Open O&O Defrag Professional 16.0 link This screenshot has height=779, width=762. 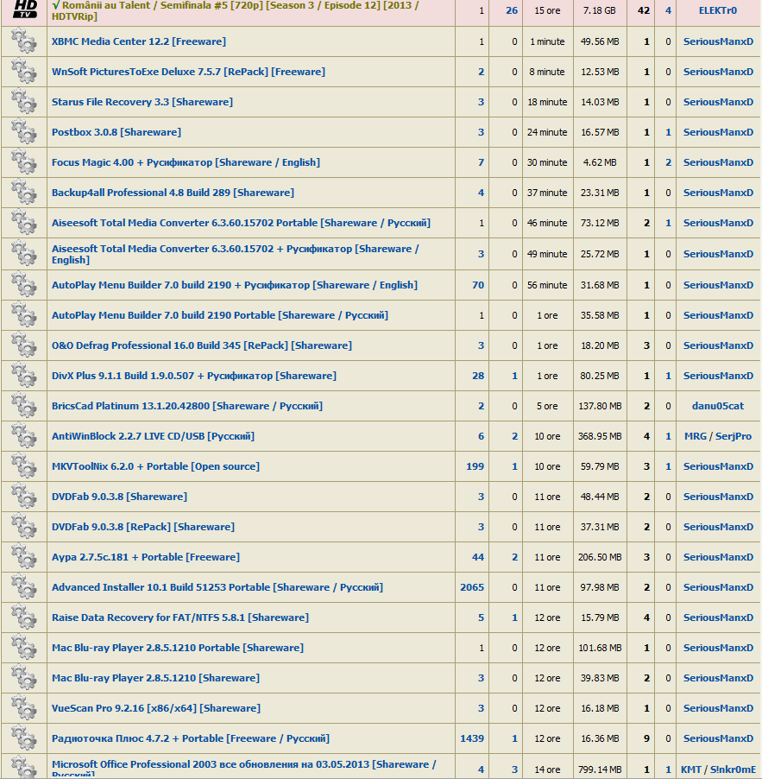(202, 345)
